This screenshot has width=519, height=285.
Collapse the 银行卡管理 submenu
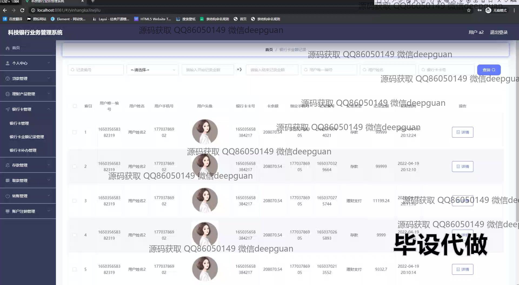tap(49, 109)
